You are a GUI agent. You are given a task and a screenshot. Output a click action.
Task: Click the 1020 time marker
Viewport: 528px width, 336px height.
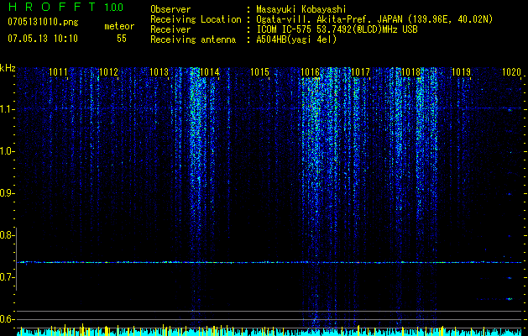click(511, 72)
